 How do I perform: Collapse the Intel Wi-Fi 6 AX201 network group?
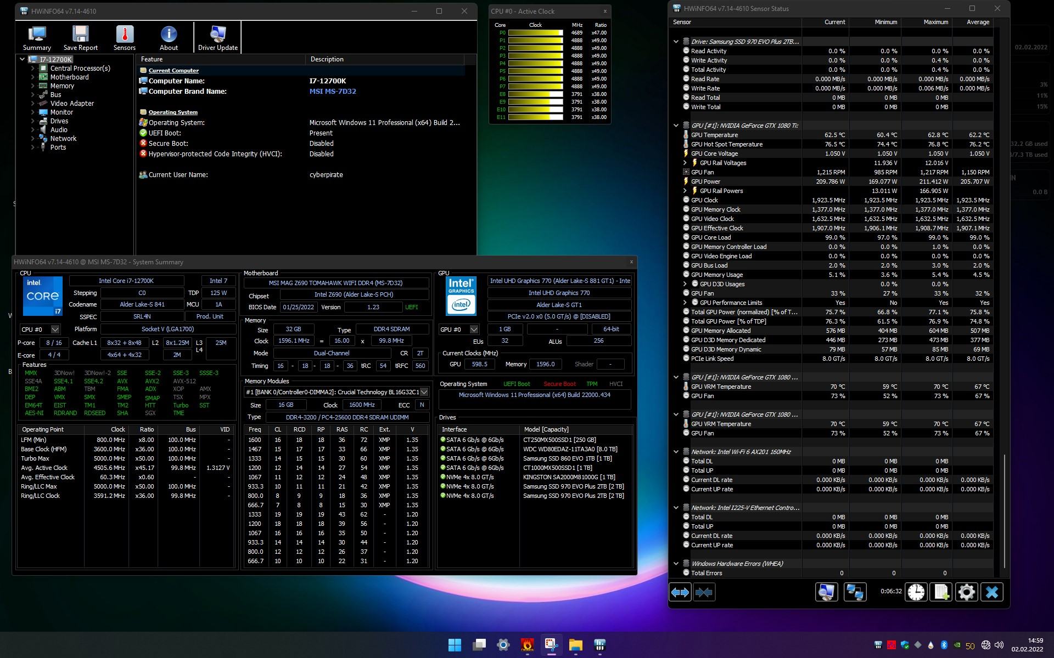pyautogui.click(x=676, y=452)
